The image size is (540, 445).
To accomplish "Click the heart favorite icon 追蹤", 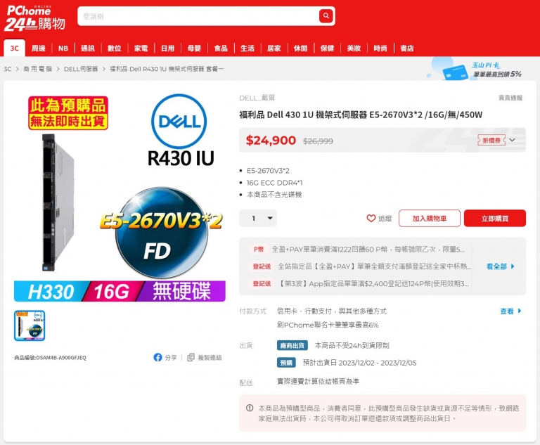I will [371, 219].
